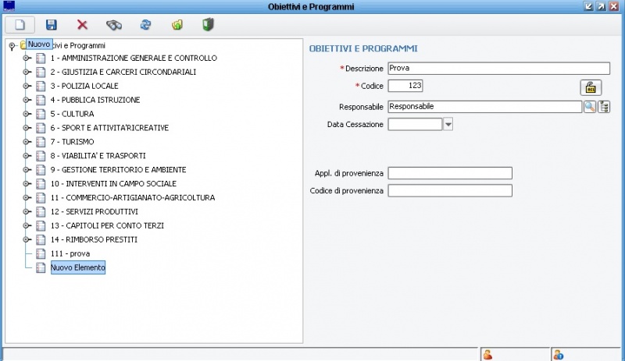The height and width of the screenshot is (361, 625).
Task: Click the green exit door toolbar icon
Action: click(x=208, y=25)
